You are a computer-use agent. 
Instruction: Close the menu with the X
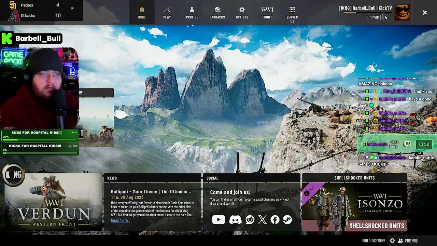pos(425,13)
